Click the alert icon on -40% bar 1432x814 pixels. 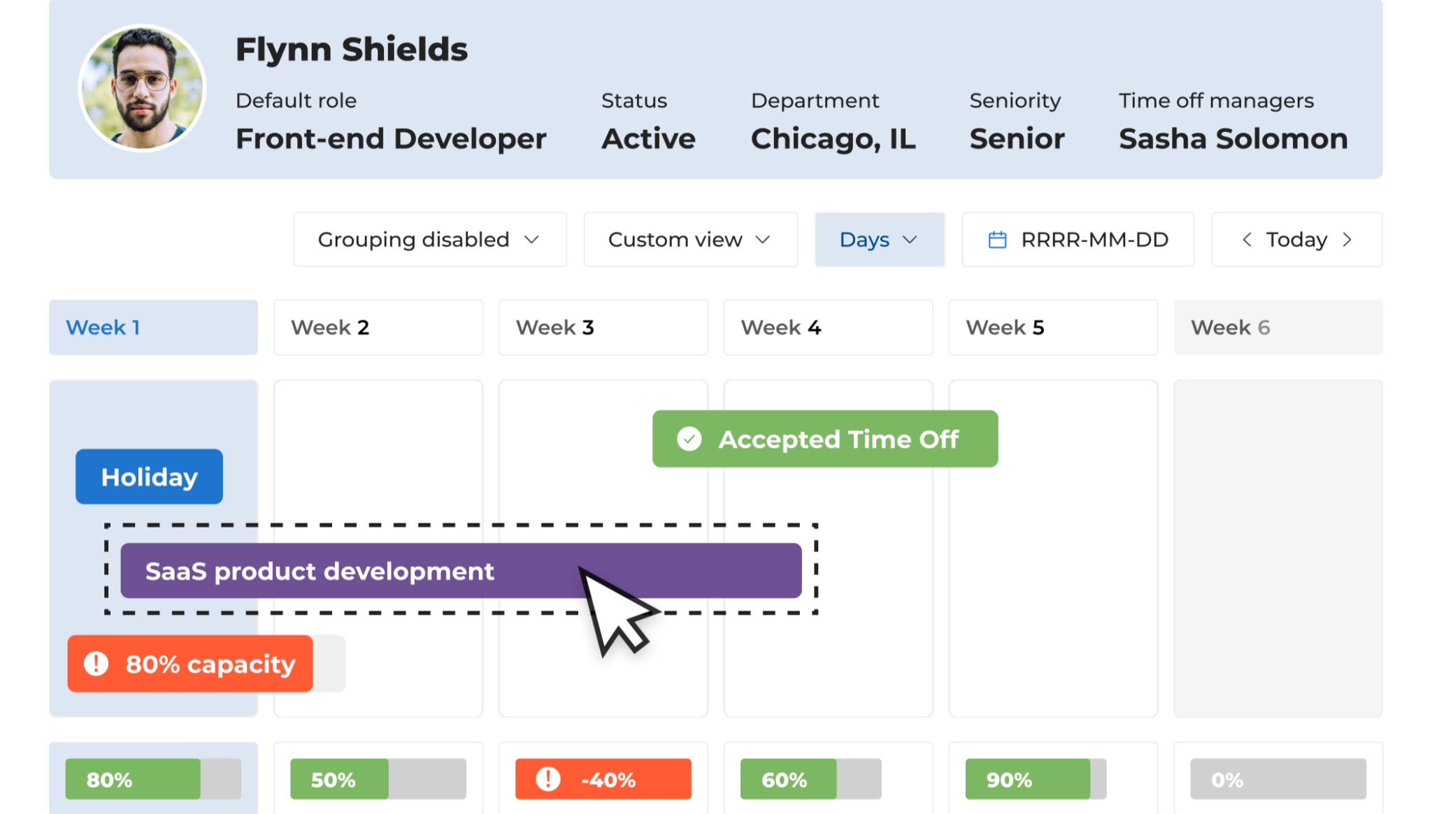[x=548, y=779]
